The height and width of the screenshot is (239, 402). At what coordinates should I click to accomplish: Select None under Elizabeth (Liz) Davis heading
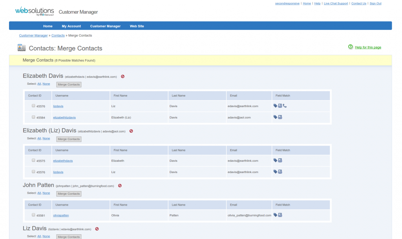pos(46,138)
